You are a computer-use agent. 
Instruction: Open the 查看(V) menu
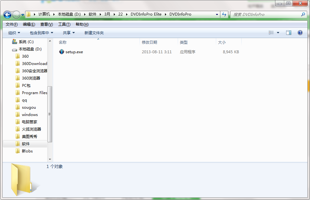[x=47, y=24]
